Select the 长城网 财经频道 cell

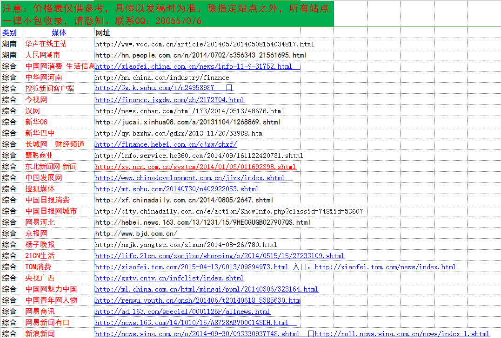click(x=59, y=144)
